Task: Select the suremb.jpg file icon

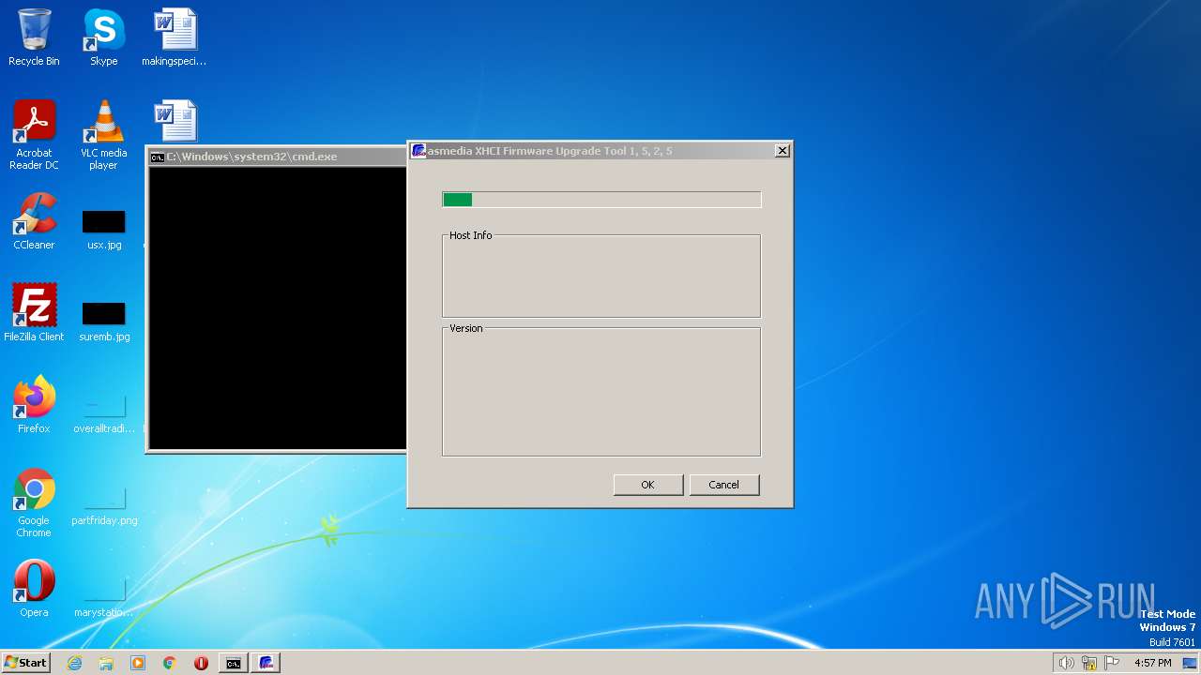Action: pos(103,322)
